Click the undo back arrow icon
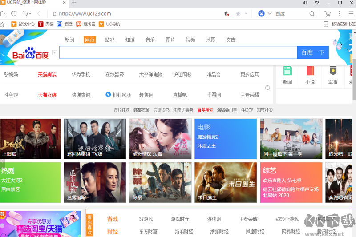 point(25,14)
